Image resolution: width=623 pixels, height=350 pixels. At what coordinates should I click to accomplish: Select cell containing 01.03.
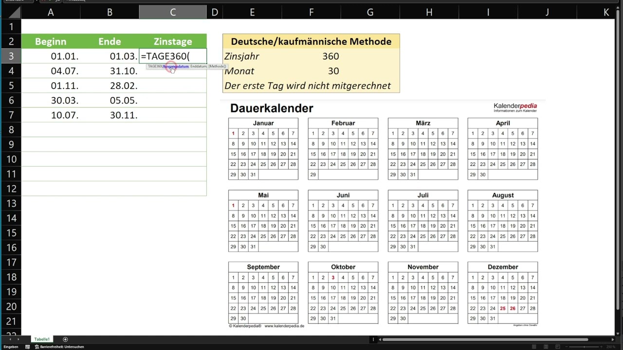pyautogui.click(x=110, y=56)
